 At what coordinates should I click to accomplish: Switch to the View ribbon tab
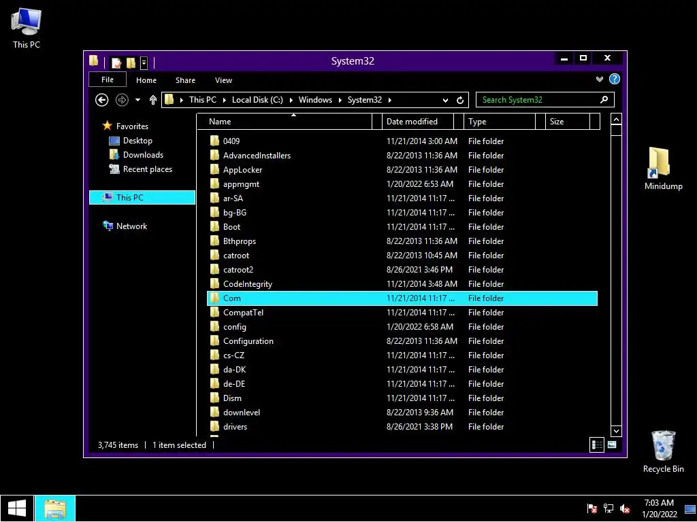click(x=223, y=80)
